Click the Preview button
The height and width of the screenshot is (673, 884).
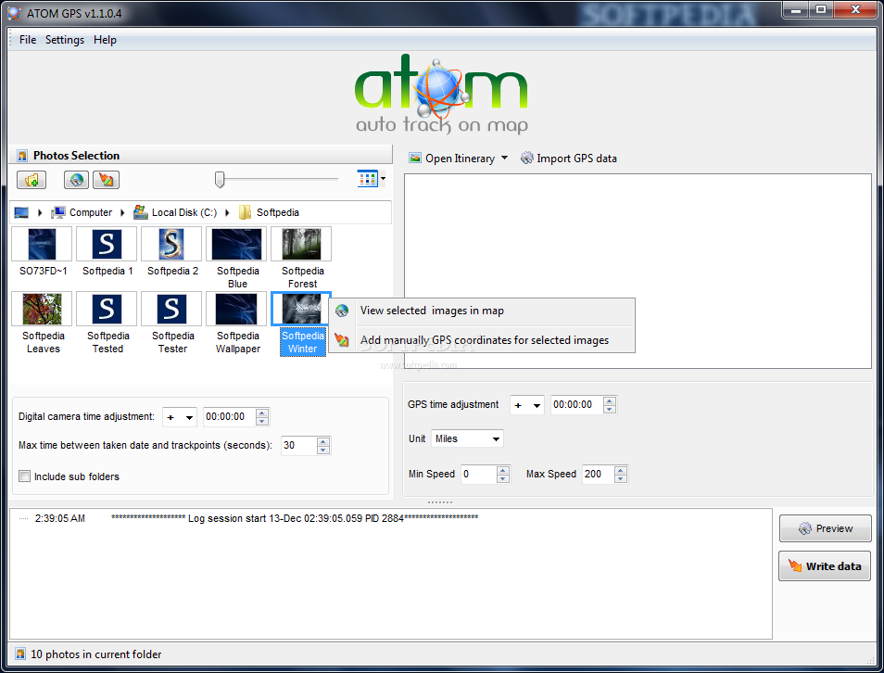tap(826, 528)
